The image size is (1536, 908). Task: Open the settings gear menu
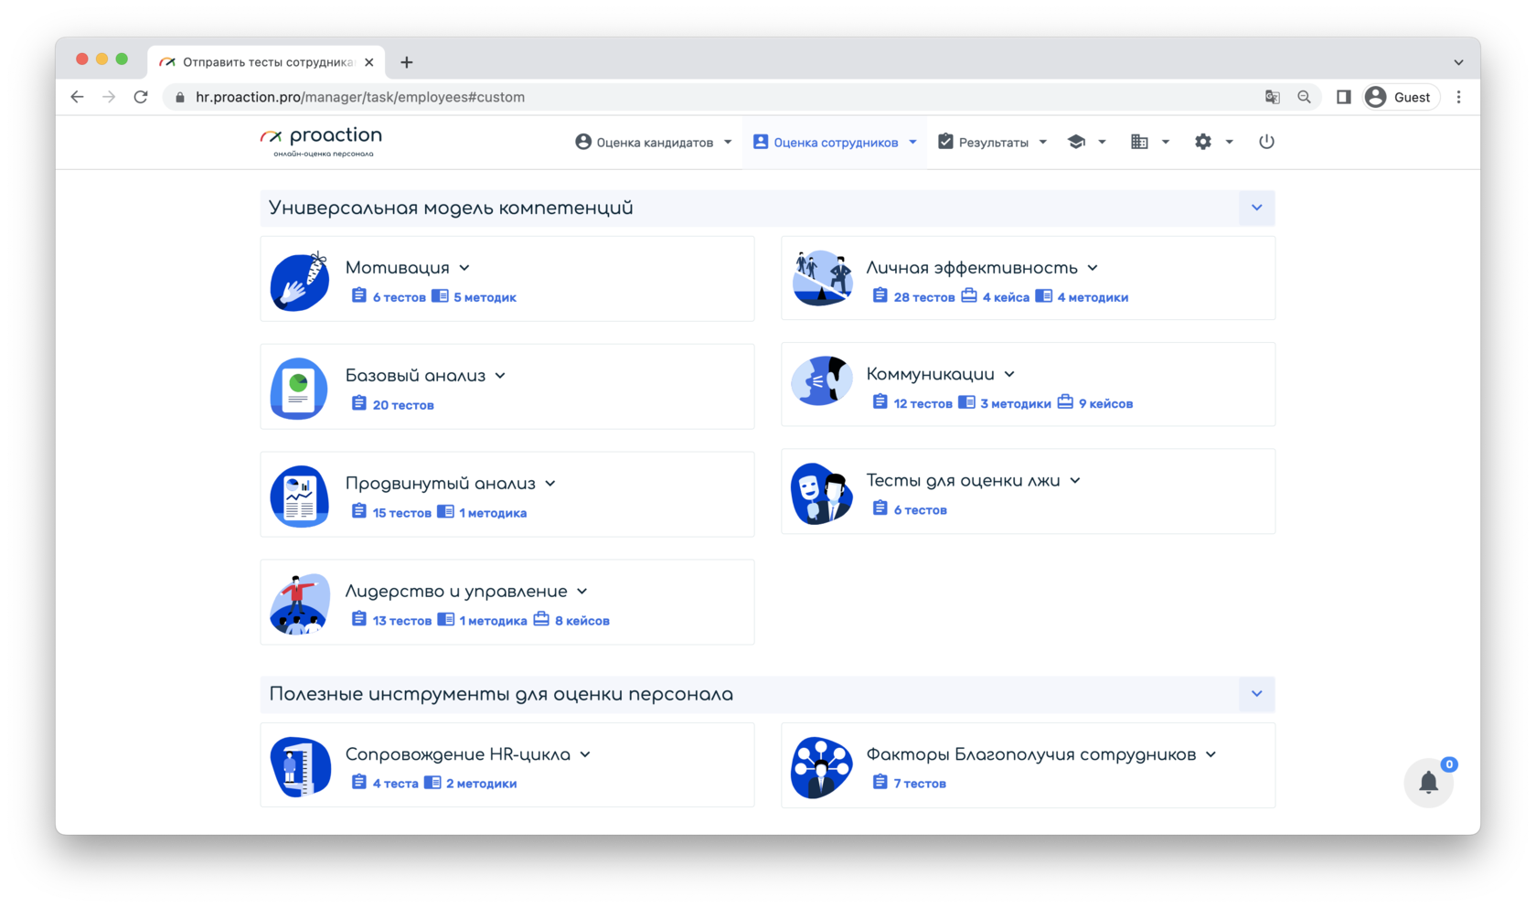click(1203, 142)
